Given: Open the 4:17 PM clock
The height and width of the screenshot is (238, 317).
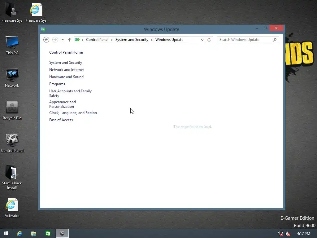Looking at the screenshot, I should click(303, 234).
